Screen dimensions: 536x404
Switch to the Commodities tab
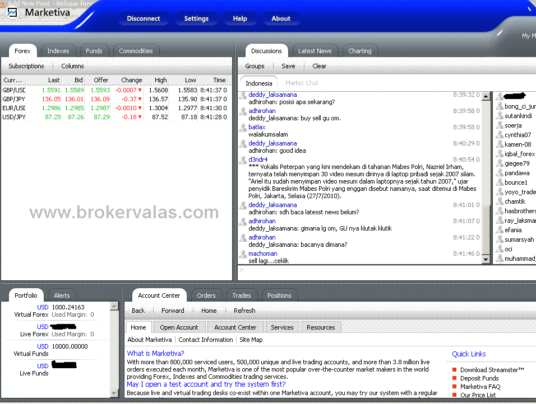tap(136, 51)
